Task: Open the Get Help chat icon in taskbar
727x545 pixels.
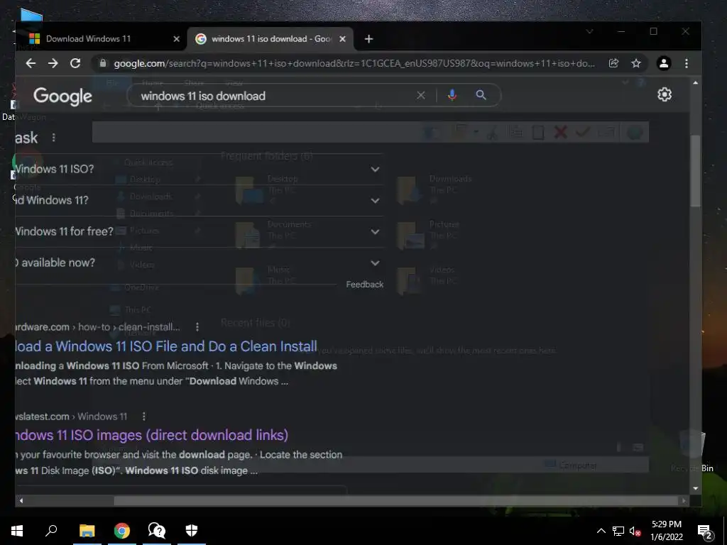Action: pyautogui.click(x=157, y=531)
